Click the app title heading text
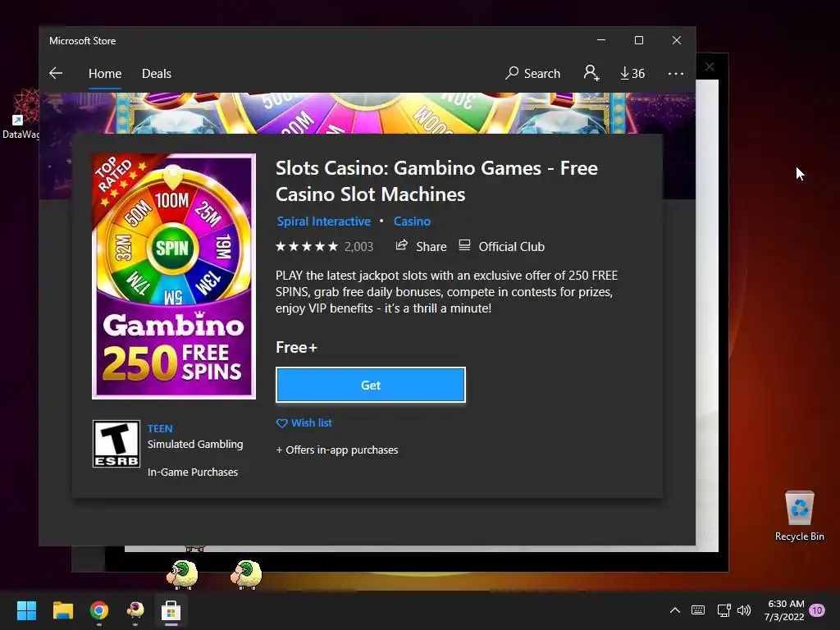840x630 pixels. 436,181
